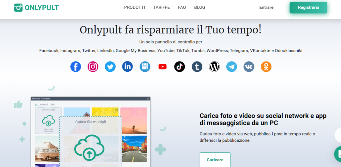This screenshot has height=167, width=341.
Task: Select the Instagram icon
Action: pyautogui.click(x=93, y=67)
